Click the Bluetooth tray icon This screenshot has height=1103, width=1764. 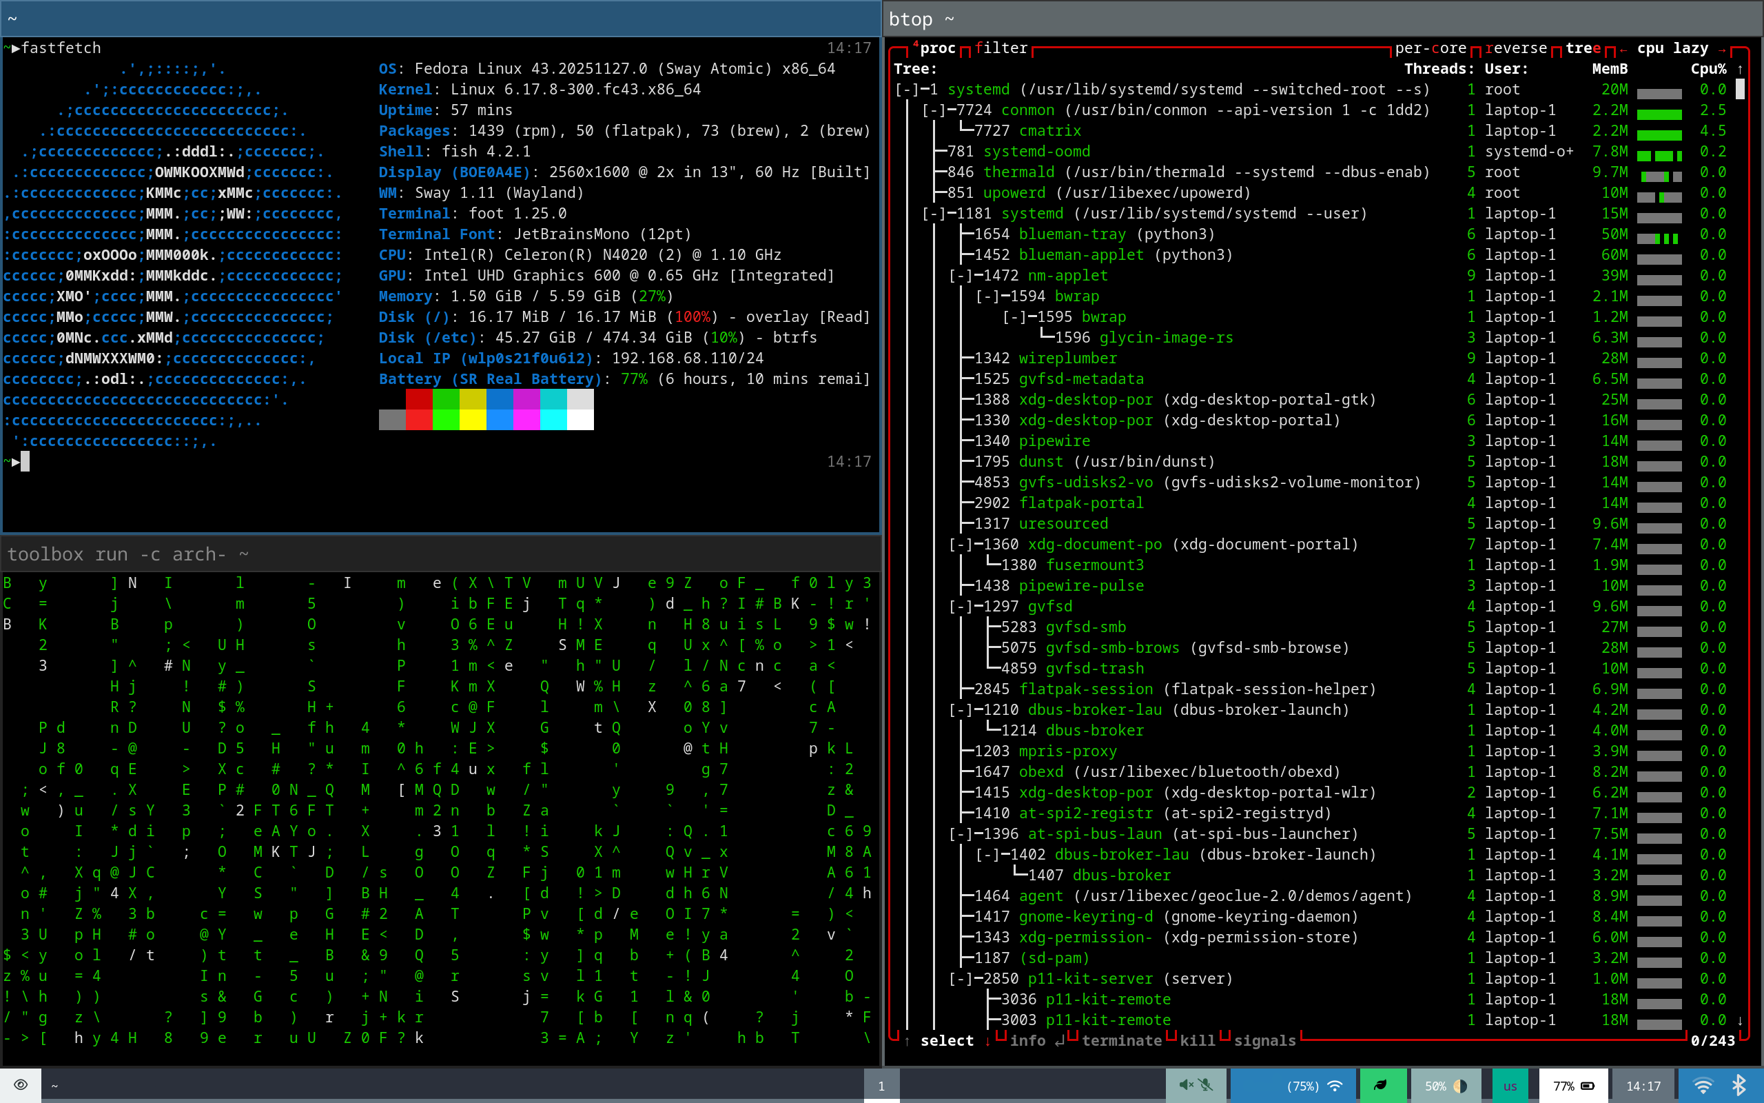coord(1739,1086)
